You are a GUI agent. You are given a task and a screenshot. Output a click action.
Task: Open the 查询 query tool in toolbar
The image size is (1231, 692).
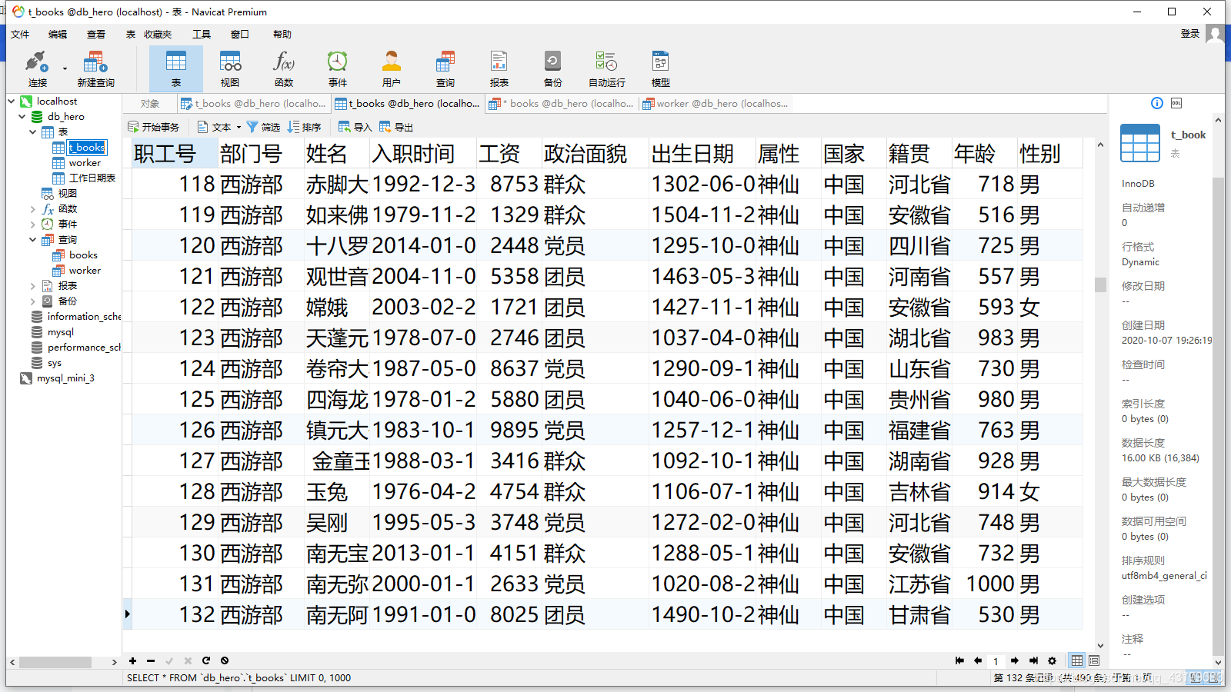[445, 68]
